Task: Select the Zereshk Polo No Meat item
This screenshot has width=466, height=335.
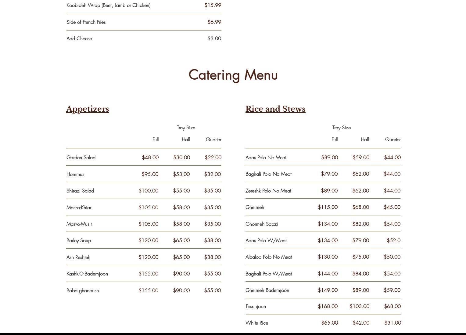Action: (x=268, y=191)
